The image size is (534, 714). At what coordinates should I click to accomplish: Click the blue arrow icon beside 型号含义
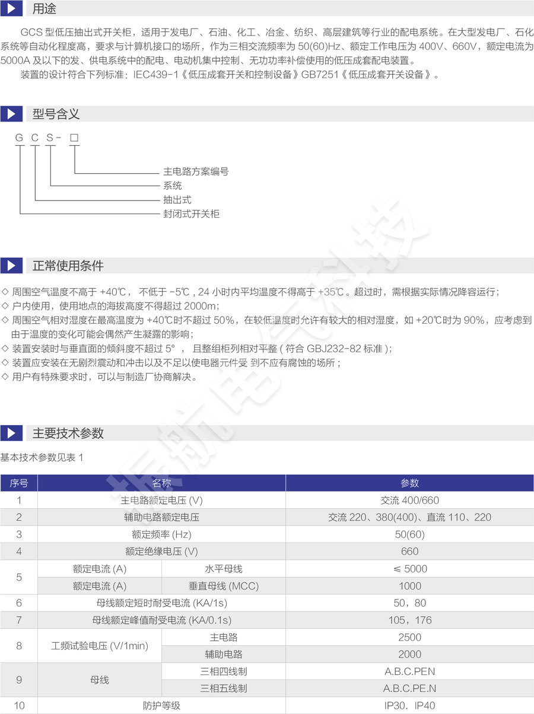pos(11,114)
